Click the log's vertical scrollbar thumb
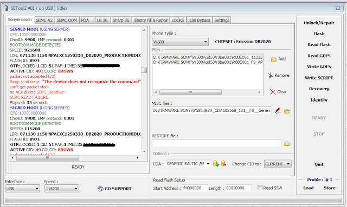The width and height of the screenshot is (347, 207). 144,70
